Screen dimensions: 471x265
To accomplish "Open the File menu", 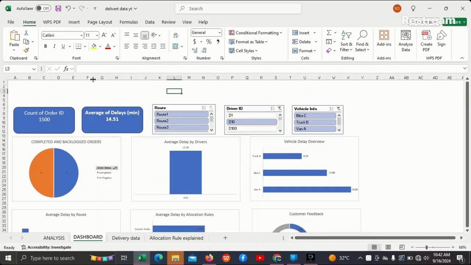I will tap(11, 22).
